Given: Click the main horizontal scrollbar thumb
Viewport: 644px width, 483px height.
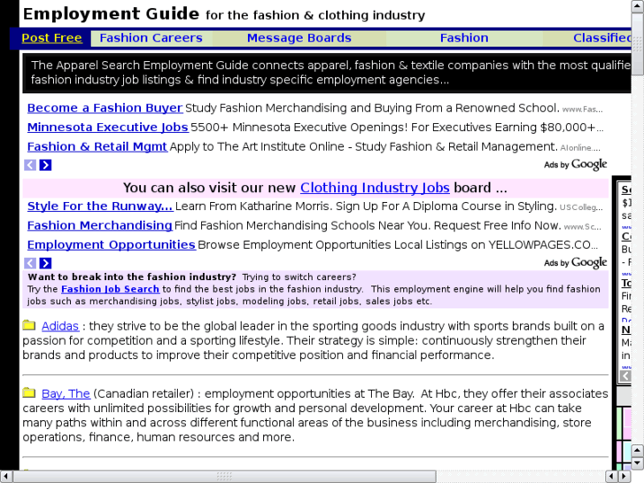Looking at the screenshot, I should pyautogui.click(x=224, y=477).
